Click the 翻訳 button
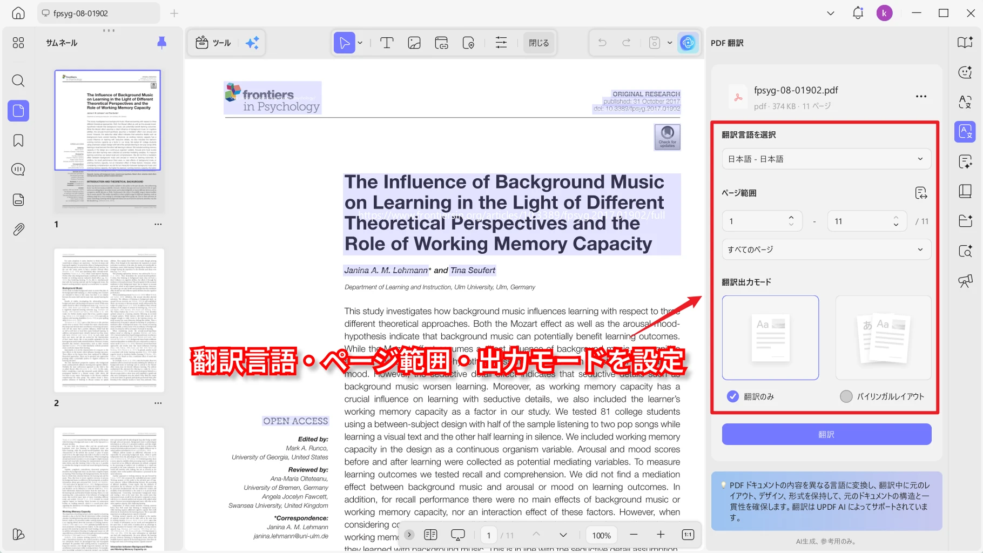The width and height of the screenshot is (983, 553). (826, 434)
